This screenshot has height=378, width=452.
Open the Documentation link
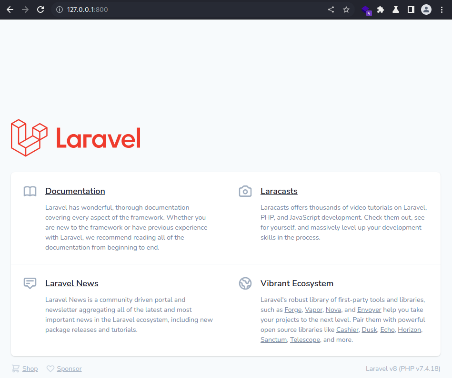click(75, 191)
